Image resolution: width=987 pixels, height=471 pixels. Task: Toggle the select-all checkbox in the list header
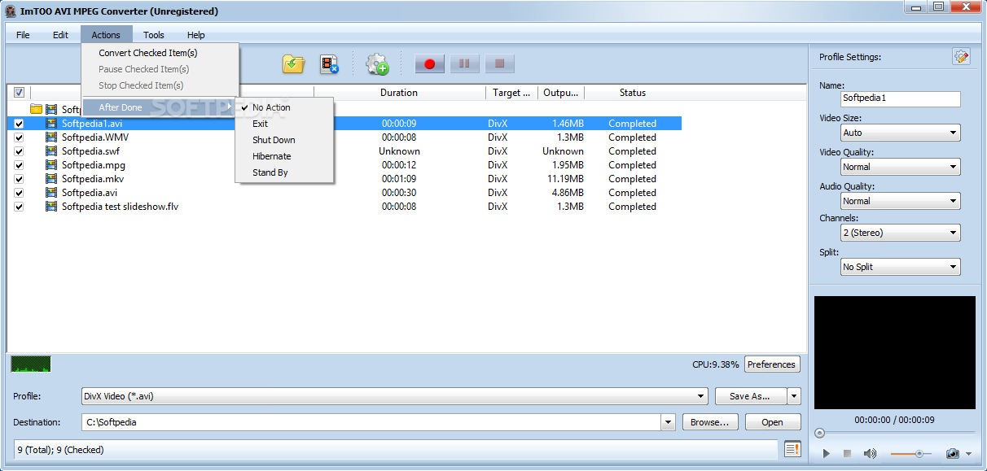[19, 93]
